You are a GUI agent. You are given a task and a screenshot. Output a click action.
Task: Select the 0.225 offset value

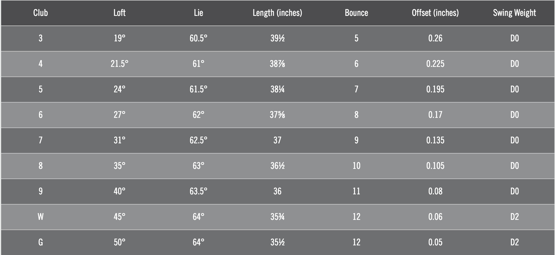[x=435, y=64]
